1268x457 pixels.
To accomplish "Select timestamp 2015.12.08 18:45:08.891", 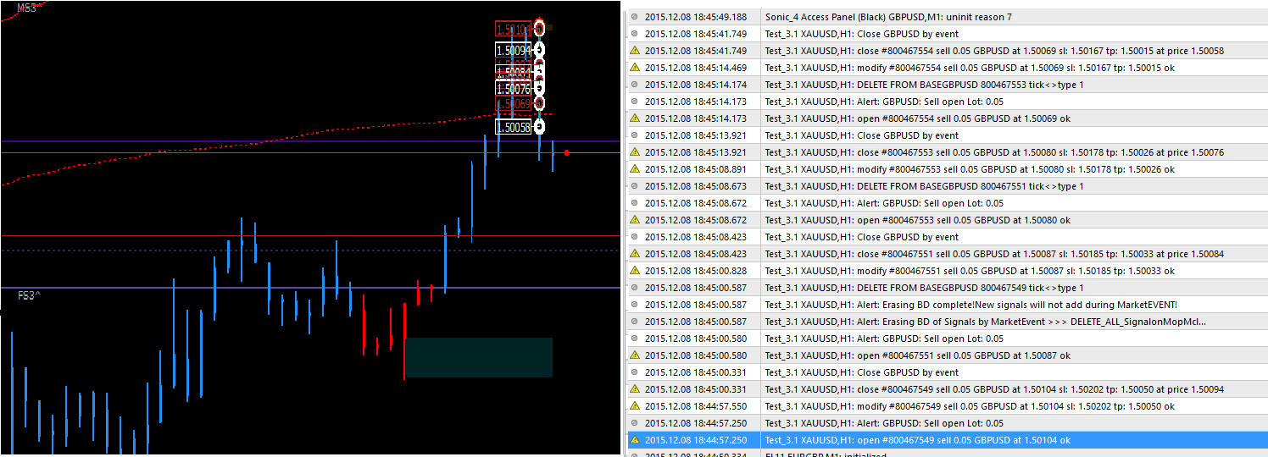I will 696,169.
